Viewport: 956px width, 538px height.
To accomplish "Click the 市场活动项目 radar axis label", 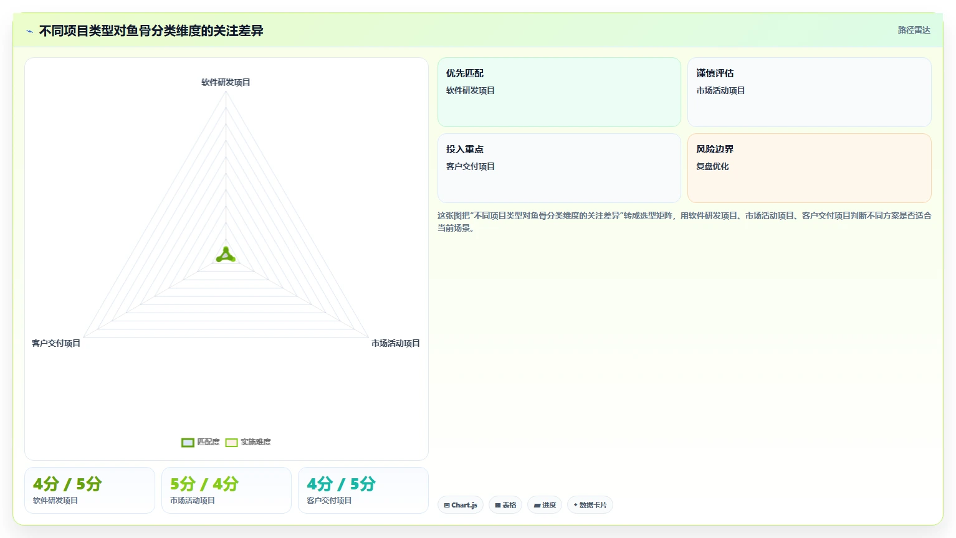I will click(x=396, y=343).
